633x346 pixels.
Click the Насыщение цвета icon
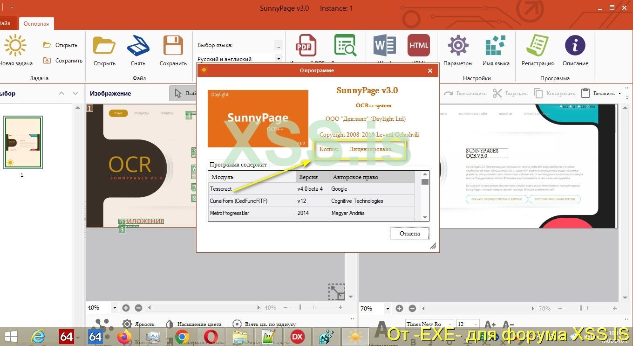click(x=170, y=324)
